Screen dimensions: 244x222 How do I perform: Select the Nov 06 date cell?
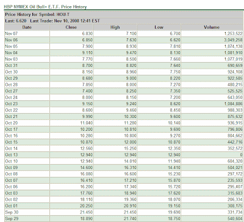point(27,40)
